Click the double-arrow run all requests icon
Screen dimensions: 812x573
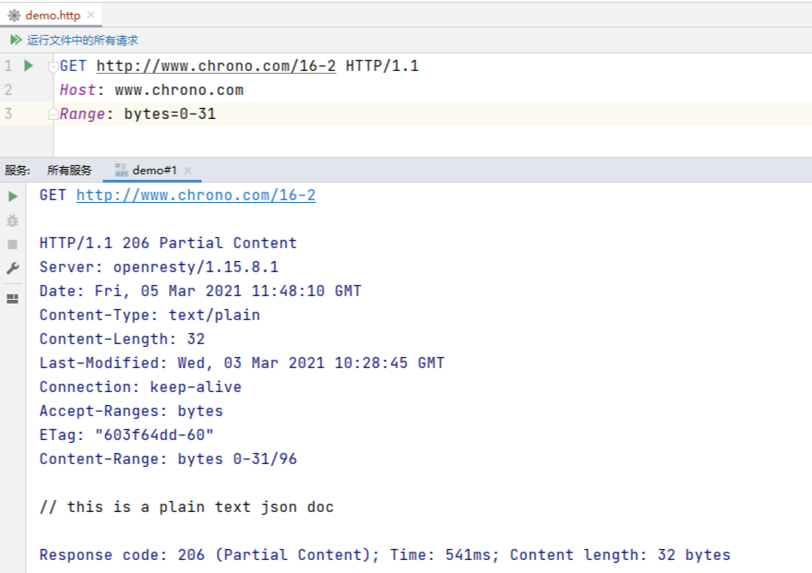(x=16, y=41)
